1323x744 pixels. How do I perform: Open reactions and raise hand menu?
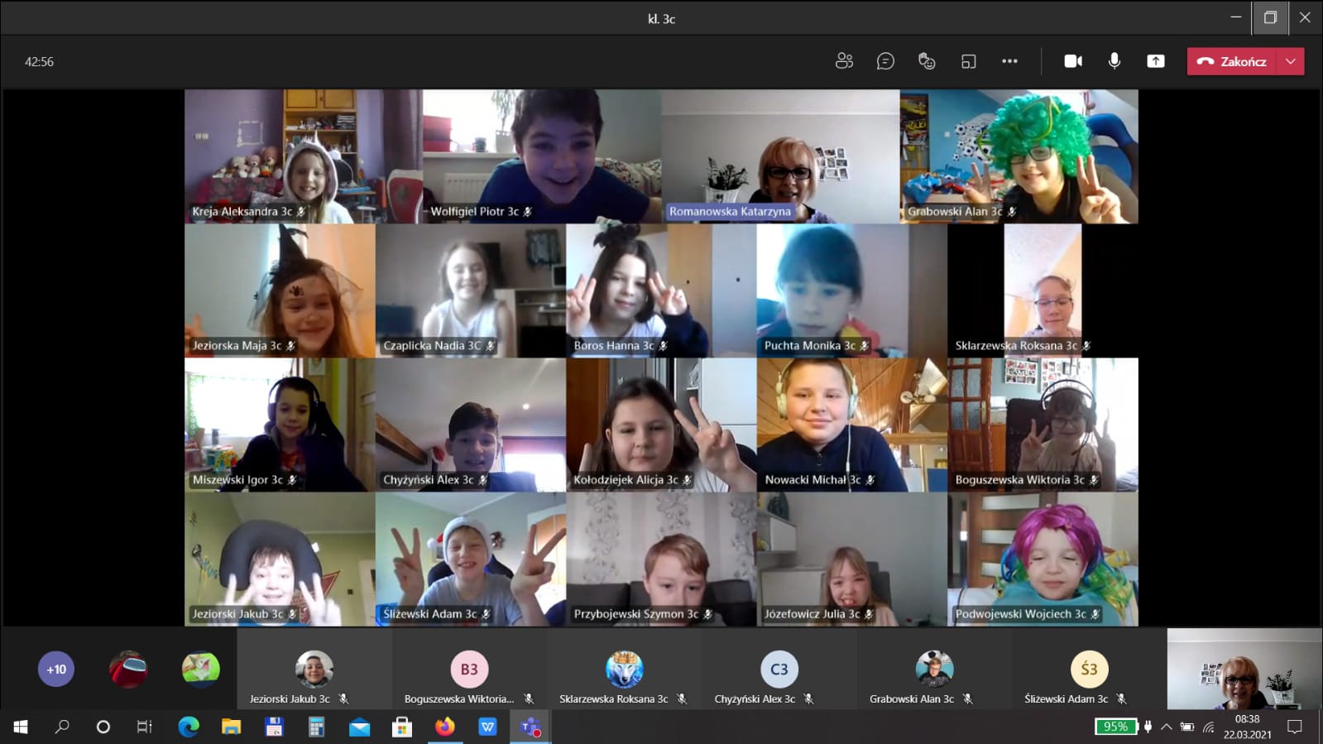927,61
